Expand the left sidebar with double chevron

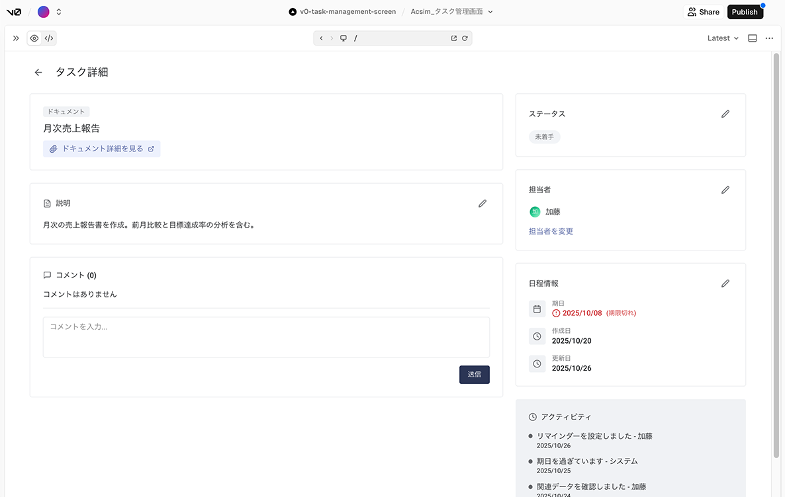[x=16, y=38]
